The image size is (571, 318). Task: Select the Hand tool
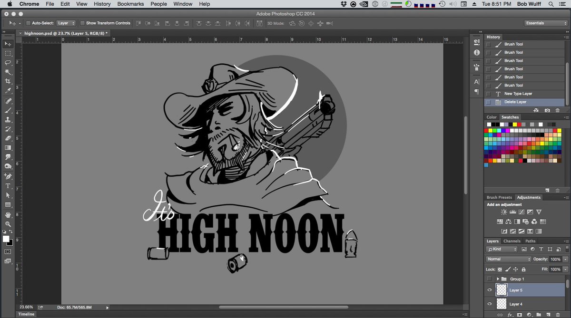[8, 215]
